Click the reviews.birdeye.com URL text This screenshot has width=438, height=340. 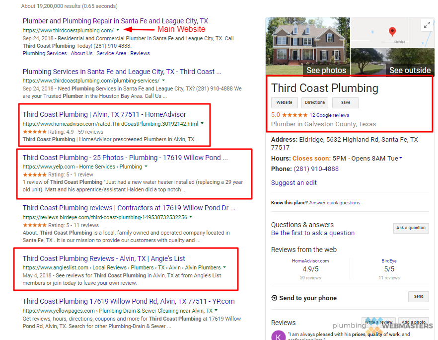[x=105, y=217]
